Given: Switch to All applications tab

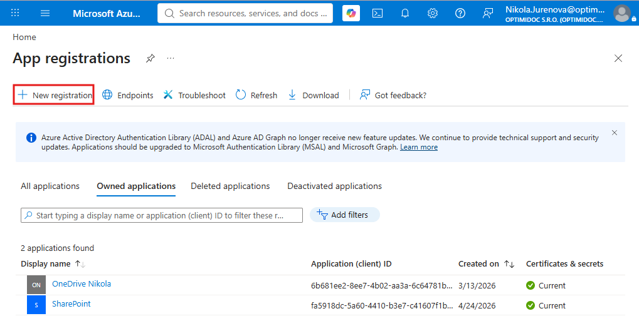Looking at the screenshot, I should pos(50,186).
